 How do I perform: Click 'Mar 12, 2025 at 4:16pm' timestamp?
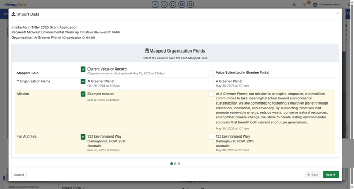[103, 100]
